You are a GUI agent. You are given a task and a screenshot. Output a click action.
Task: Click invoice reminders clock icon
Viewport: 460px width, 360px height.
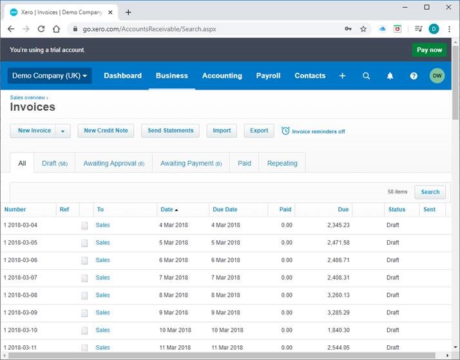285,131
